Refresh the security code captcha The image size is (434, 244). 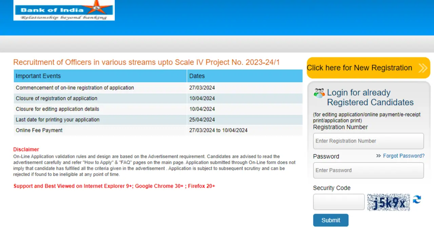tap(417, 200)
